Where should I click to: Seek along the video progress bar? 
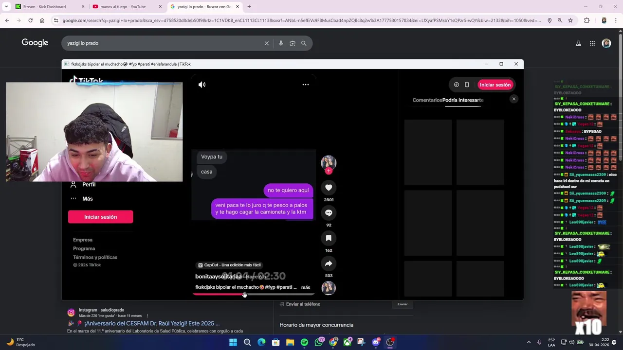point(253,294)
